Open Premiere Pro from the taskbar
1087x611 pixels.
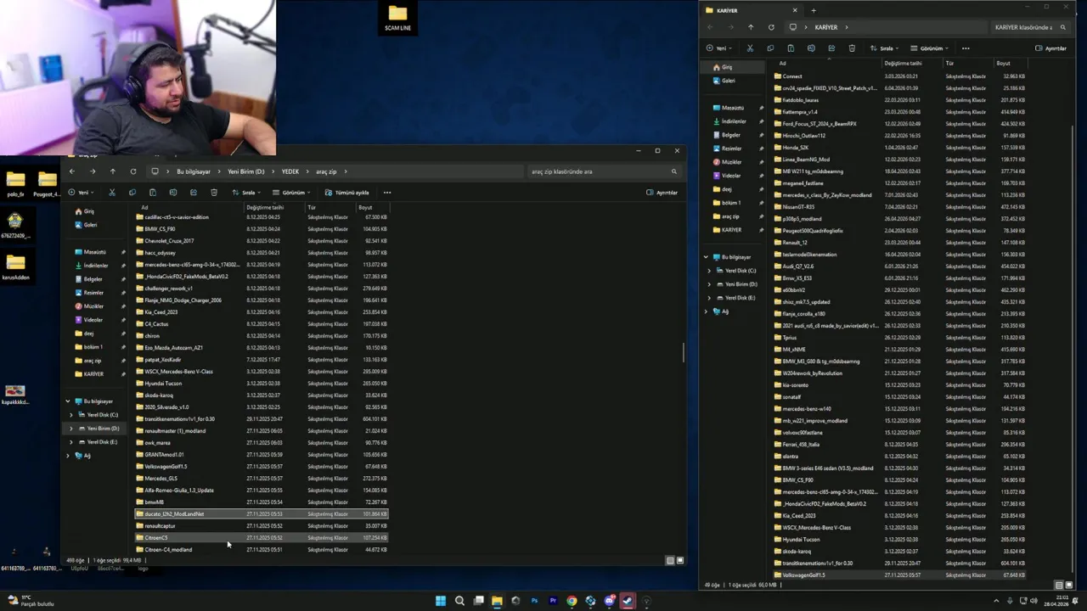(x=553, y=601)
